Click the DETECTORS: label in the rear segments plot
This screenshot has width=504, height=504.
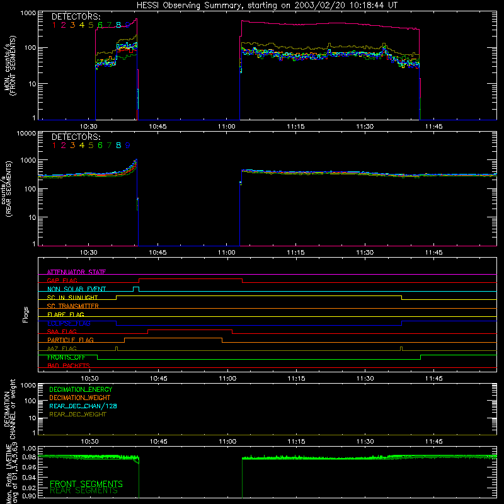tap(76, 137)
